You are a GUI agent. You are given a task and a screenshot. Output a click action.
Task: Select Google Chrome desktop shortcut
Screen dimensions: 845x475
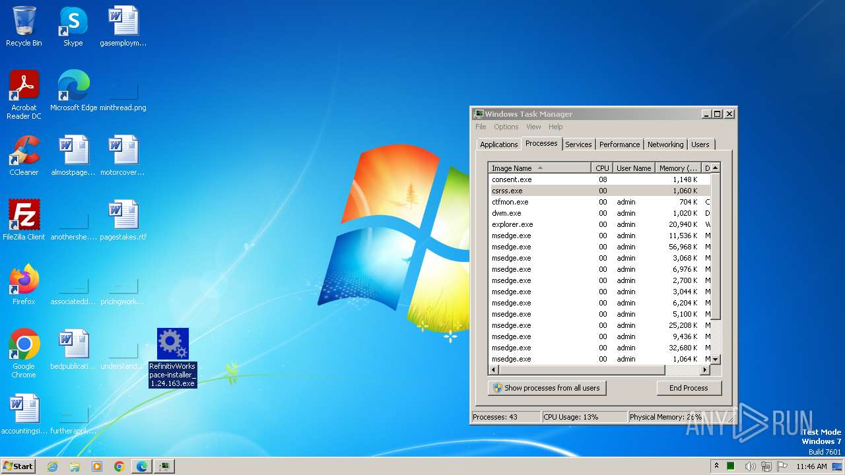click(x=24, y=353)
